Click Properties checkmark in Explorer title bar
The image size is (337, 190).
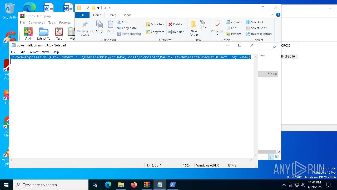(x=88, y=8)
